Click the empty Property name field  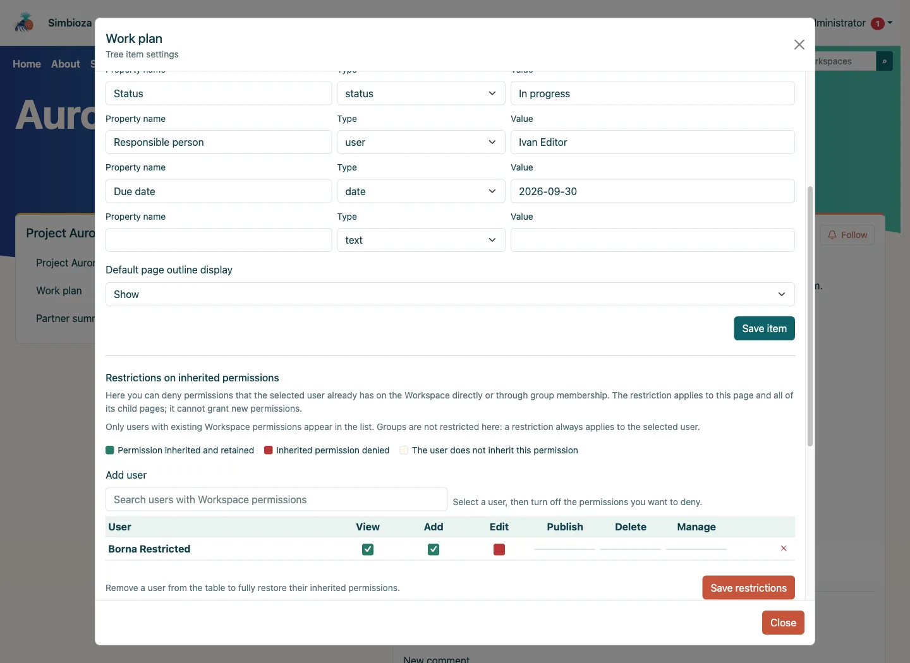(219, 240)
